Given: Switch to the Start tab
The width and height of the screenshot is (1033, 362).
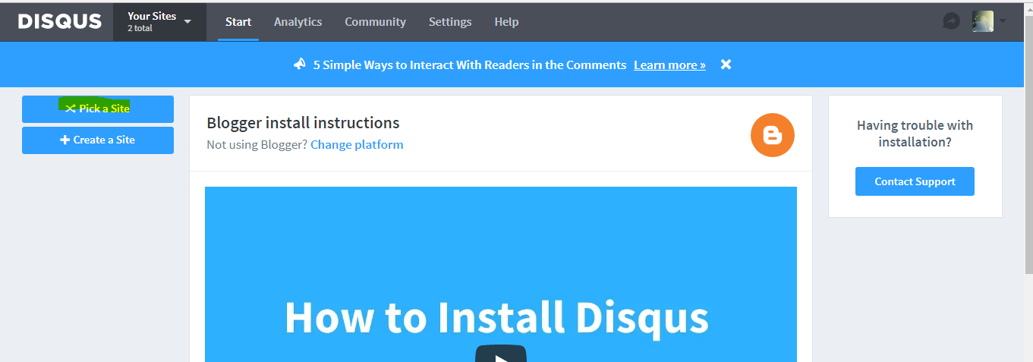Looking at the screenshot, I should [x=238, y=22].
